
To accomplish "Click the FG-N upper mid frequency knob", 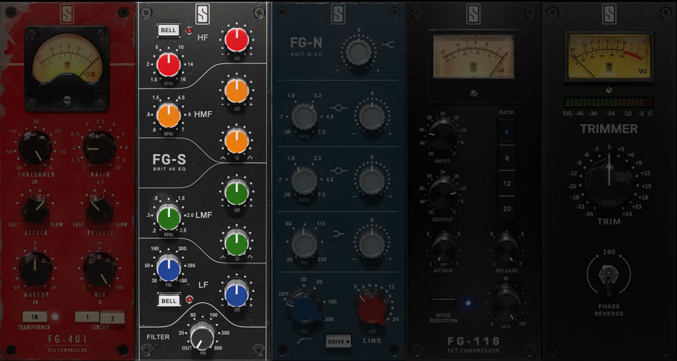I will pyautogui.click(x=305, y=118).
